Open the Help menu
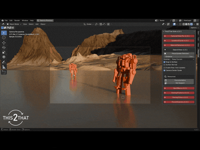 (32, 20)
